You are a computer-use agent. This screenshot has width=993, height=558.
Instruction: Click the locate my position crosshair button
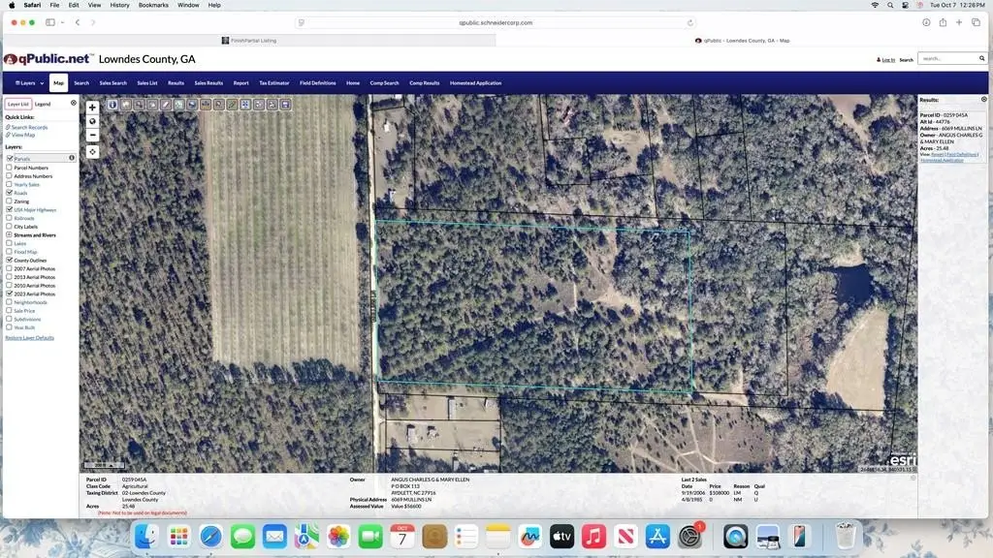(x=92, y=152)
